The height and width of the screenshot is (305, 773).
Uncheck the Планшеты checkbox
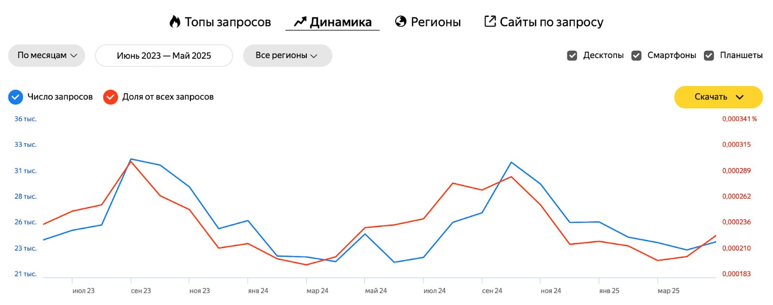[709, 56]
